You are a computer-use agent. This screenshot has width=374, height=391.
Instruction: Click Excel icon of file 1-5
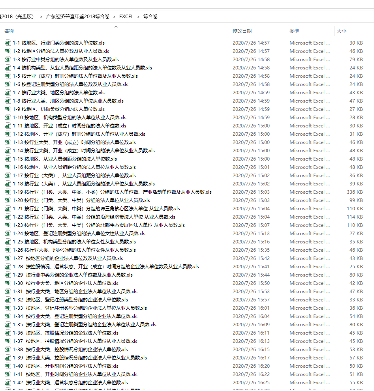pyautogui.click(x=8, y=76)
